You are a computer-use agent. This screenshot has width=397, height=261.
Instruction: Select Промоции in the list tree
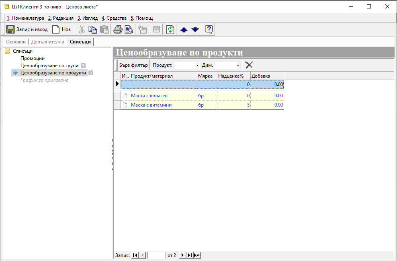[x=33, y=58]
